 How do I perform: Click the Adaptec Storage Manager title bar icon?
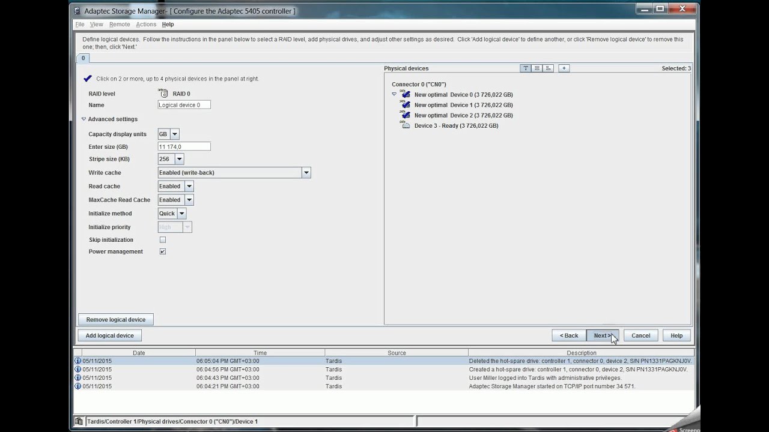click(x=77, y=11)
